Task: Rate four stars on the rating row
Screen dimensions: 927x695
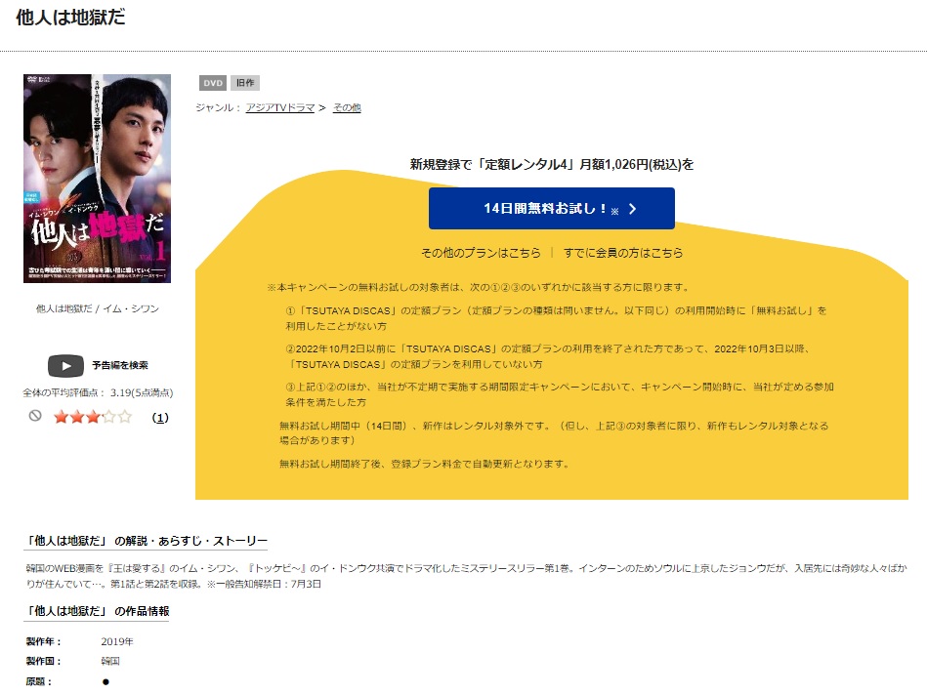Action: [108, 417]
